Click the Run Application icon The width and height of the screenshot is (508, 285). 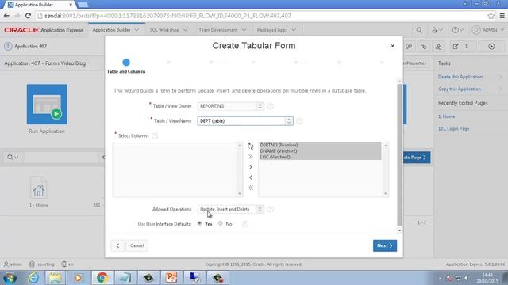tap(47, 104)
